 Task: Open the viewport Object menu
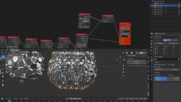[x=29, y=53]
